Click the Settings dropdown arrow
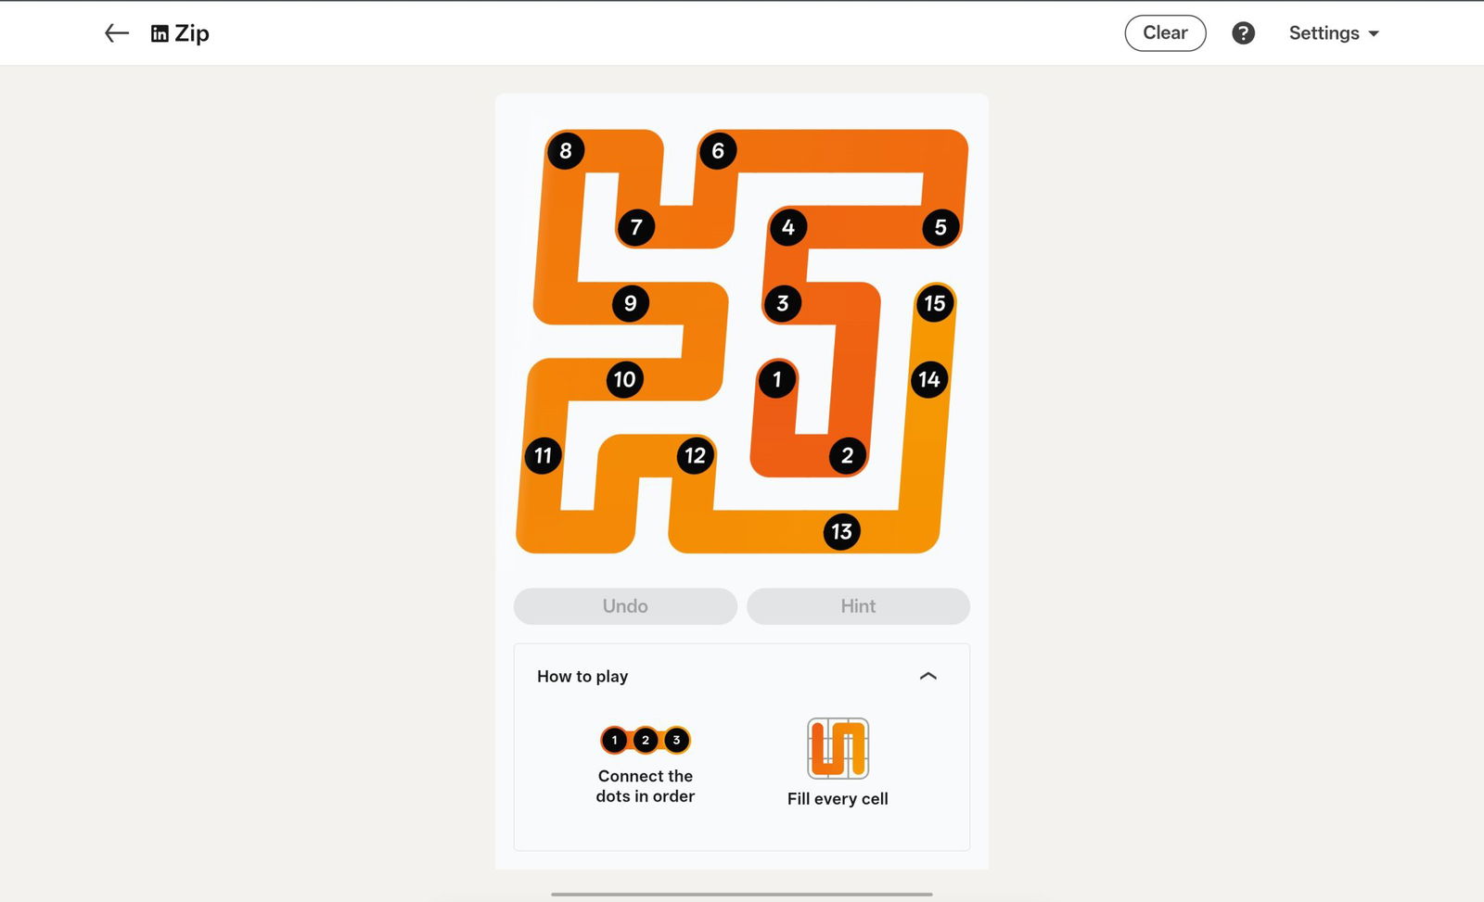The height and width of the screenshot is (902, 1484). pyautogui.click(x=1374, y=33)
